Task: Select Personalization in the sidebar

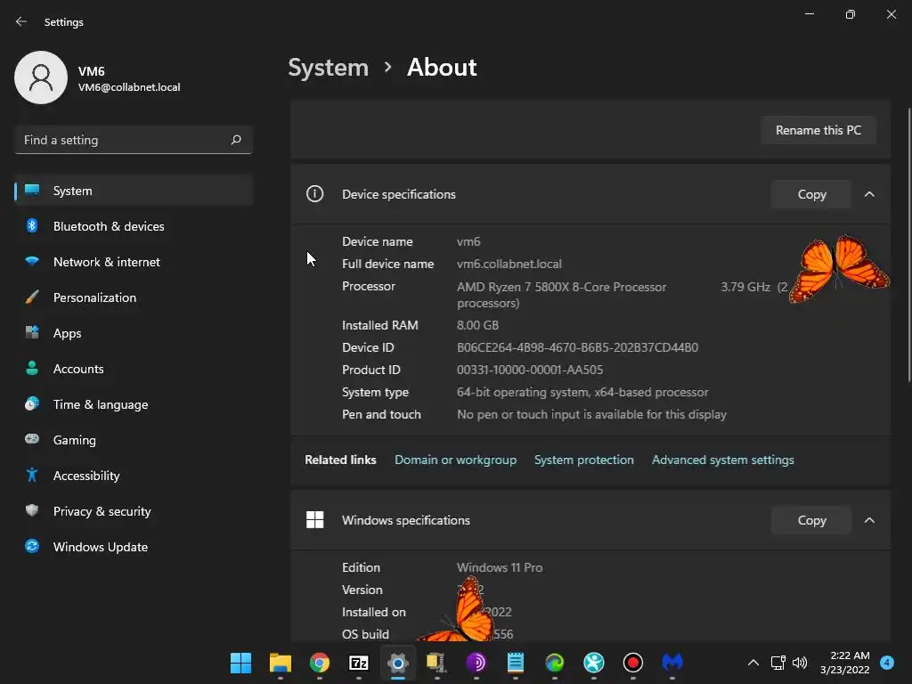Action: coord(134,297)
